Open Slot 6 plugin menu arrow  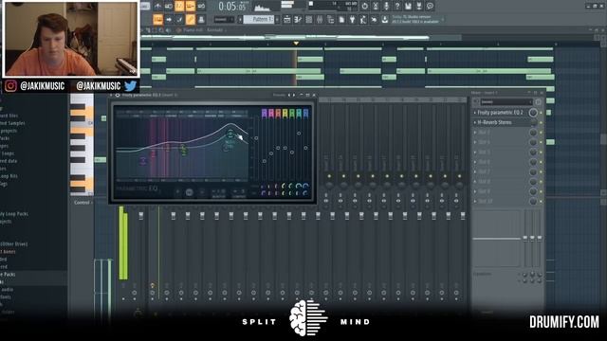pos(475,162)
